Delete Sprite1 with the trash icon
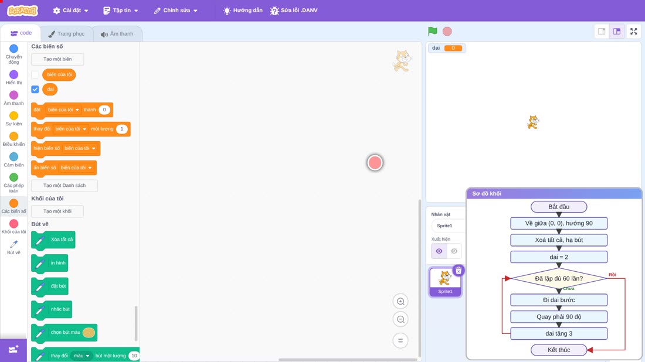Viewport: 645px width, 362px height. click(x=459, y=271)
